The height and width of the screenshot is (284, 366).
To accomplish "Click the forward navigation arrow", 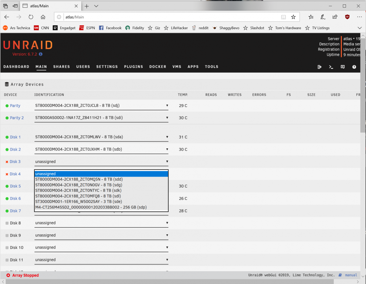I will pos(19,17).
